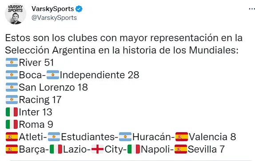The height and width of the screenshot is (161, 255).
Task: Click the VarskySports display name
Action: point(53,9)
